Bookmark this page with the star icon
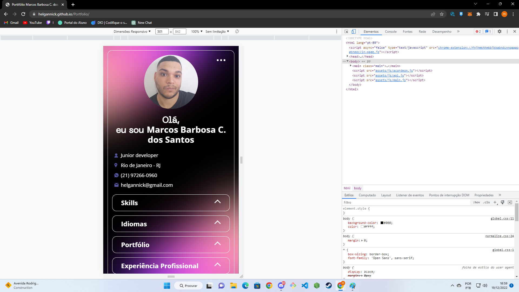This screenshot has height=292, width=519. pos(442,14)
